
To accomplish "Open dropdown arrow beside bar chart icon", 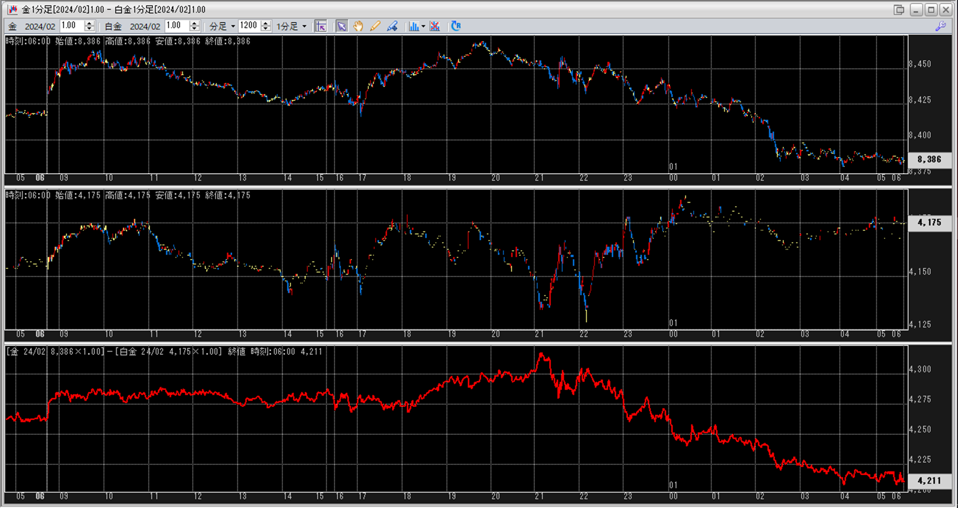I will click(423, 26).
